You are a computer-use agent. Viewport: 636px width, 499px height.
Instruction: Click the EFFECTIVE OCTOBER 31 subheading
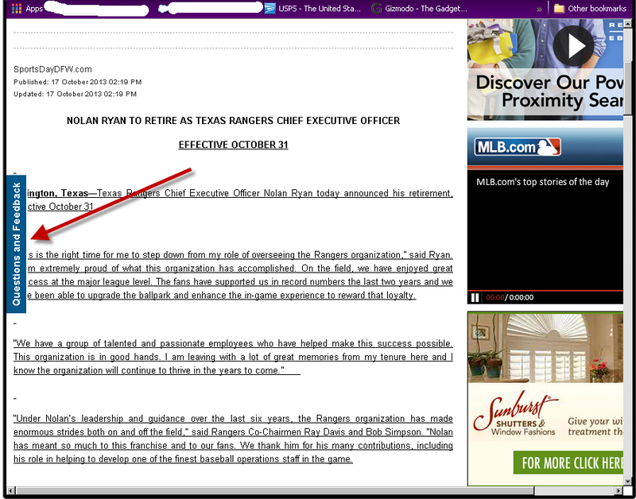tap(233, 145)
